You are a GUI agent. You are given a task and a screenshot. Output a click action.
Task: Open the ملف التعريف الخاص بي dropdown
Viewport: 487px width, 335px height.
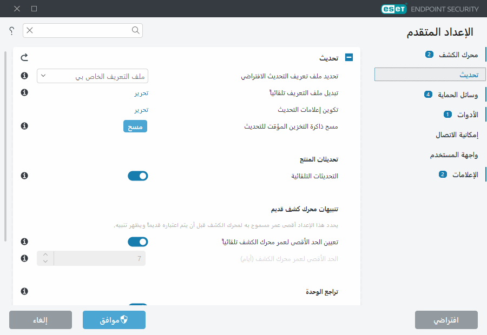tap(93, 76)
